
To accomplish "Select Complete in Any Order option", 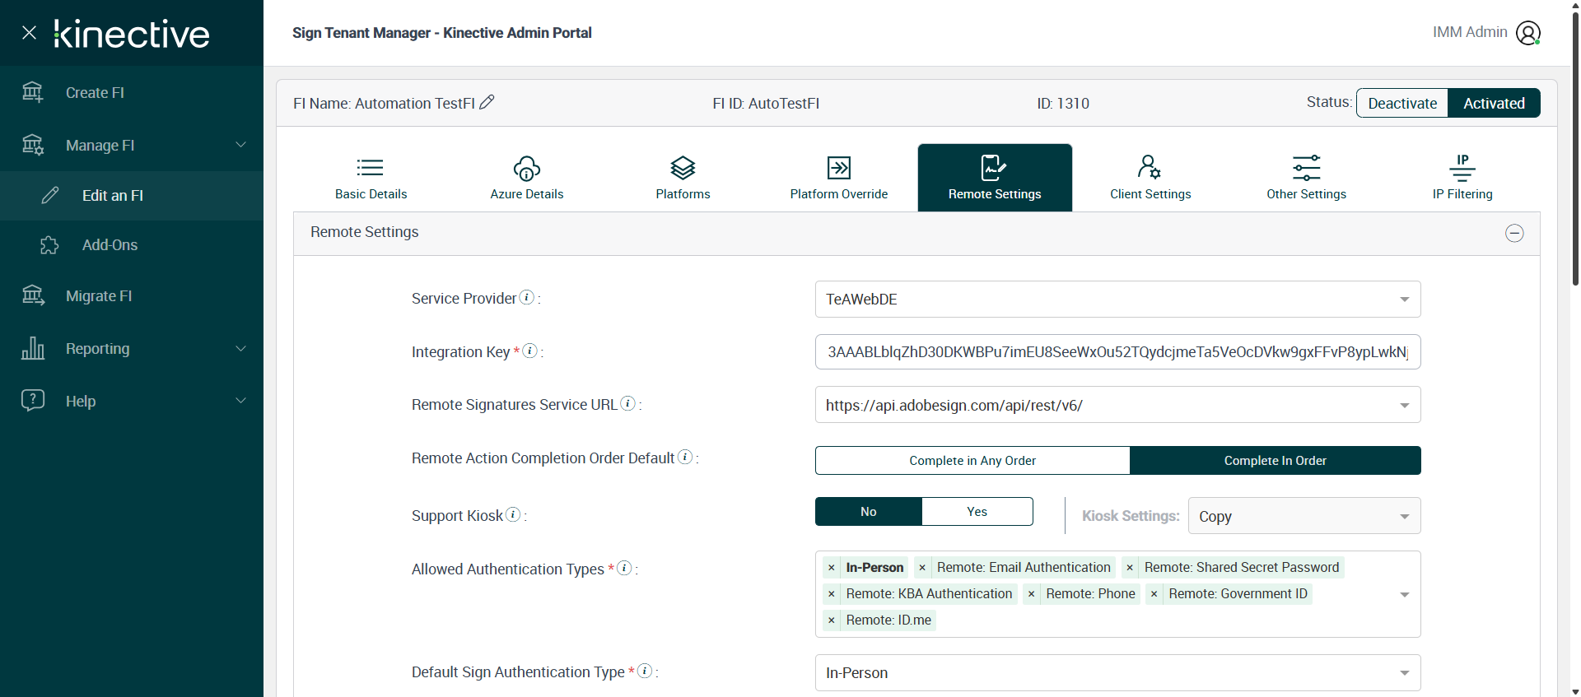I will pos(972,461).
